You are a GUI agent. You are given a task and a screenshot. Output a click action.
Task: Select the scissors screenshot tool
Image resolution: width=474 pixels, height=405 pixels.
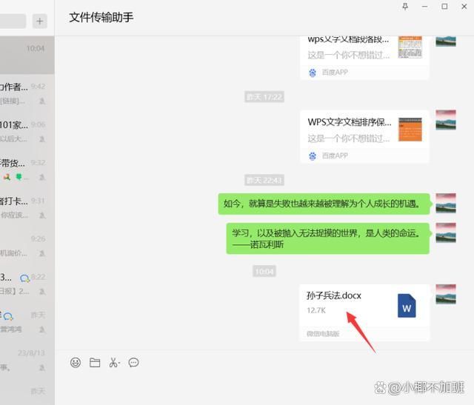click(x=114, y=362)
